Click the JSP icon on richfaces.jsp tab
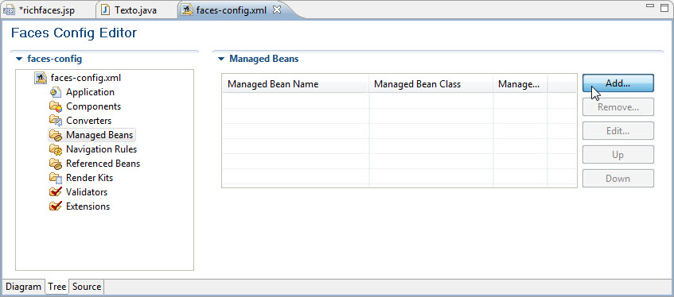 [10, 10]
